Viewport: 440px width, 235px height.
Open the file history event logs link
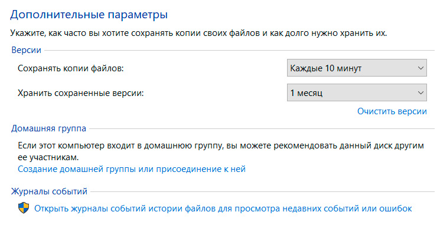(223, 208)
